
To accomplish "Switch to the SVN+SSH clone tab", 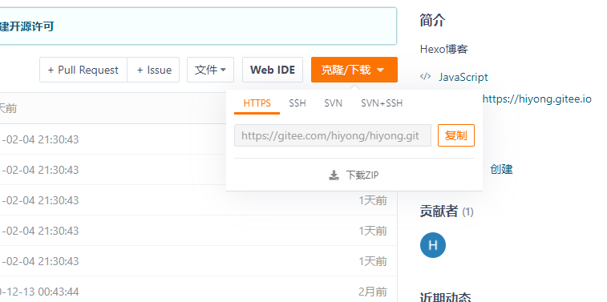I will coord(382,103).
